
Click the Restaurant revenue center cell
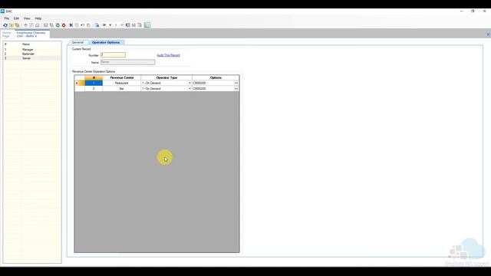pos(121,83)
